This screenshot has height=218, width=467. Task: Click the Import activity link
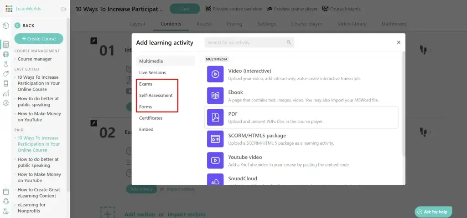(181, 189)
